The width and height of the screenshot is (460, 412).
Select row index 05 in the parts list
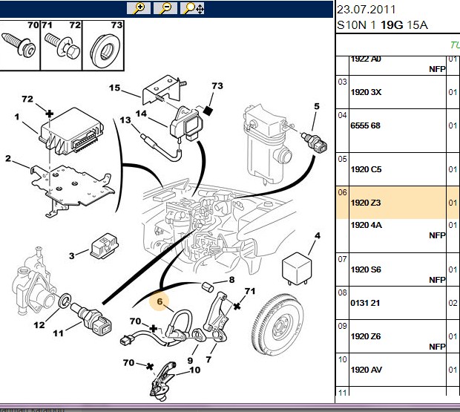click(x=342, y=159)
